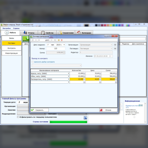Toggle filter by current user checkbox
Screen dimensions: 148x148
pyautogui.click(x=18, y=117)
